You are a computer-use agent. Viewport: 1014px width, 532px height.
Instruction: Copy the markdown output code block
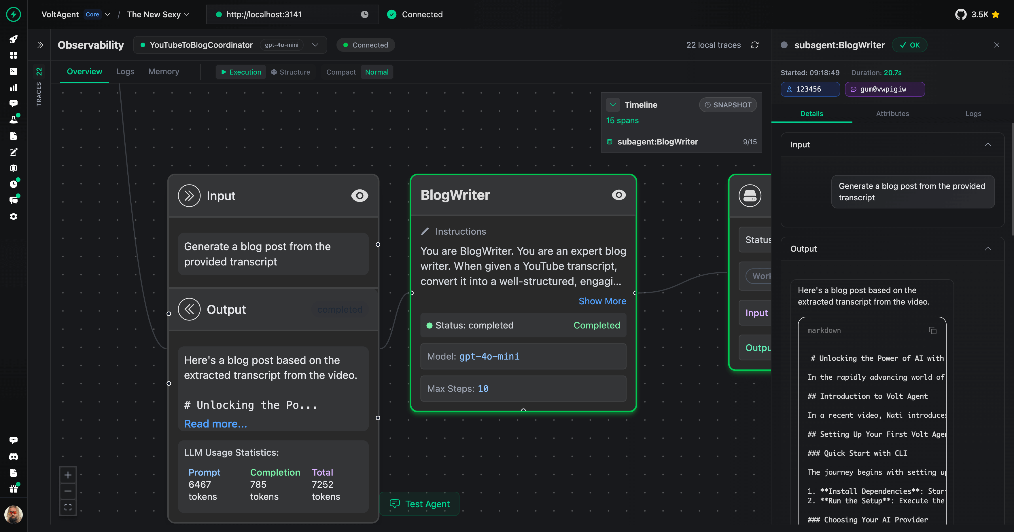[932, 330]
